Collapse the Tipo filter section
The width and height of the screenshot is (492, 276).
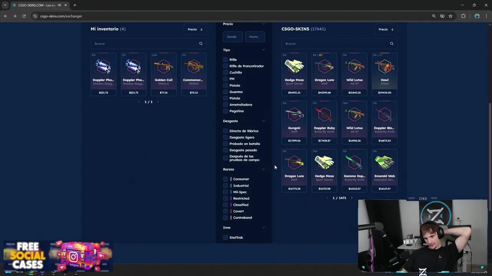(x=263, y=50)
